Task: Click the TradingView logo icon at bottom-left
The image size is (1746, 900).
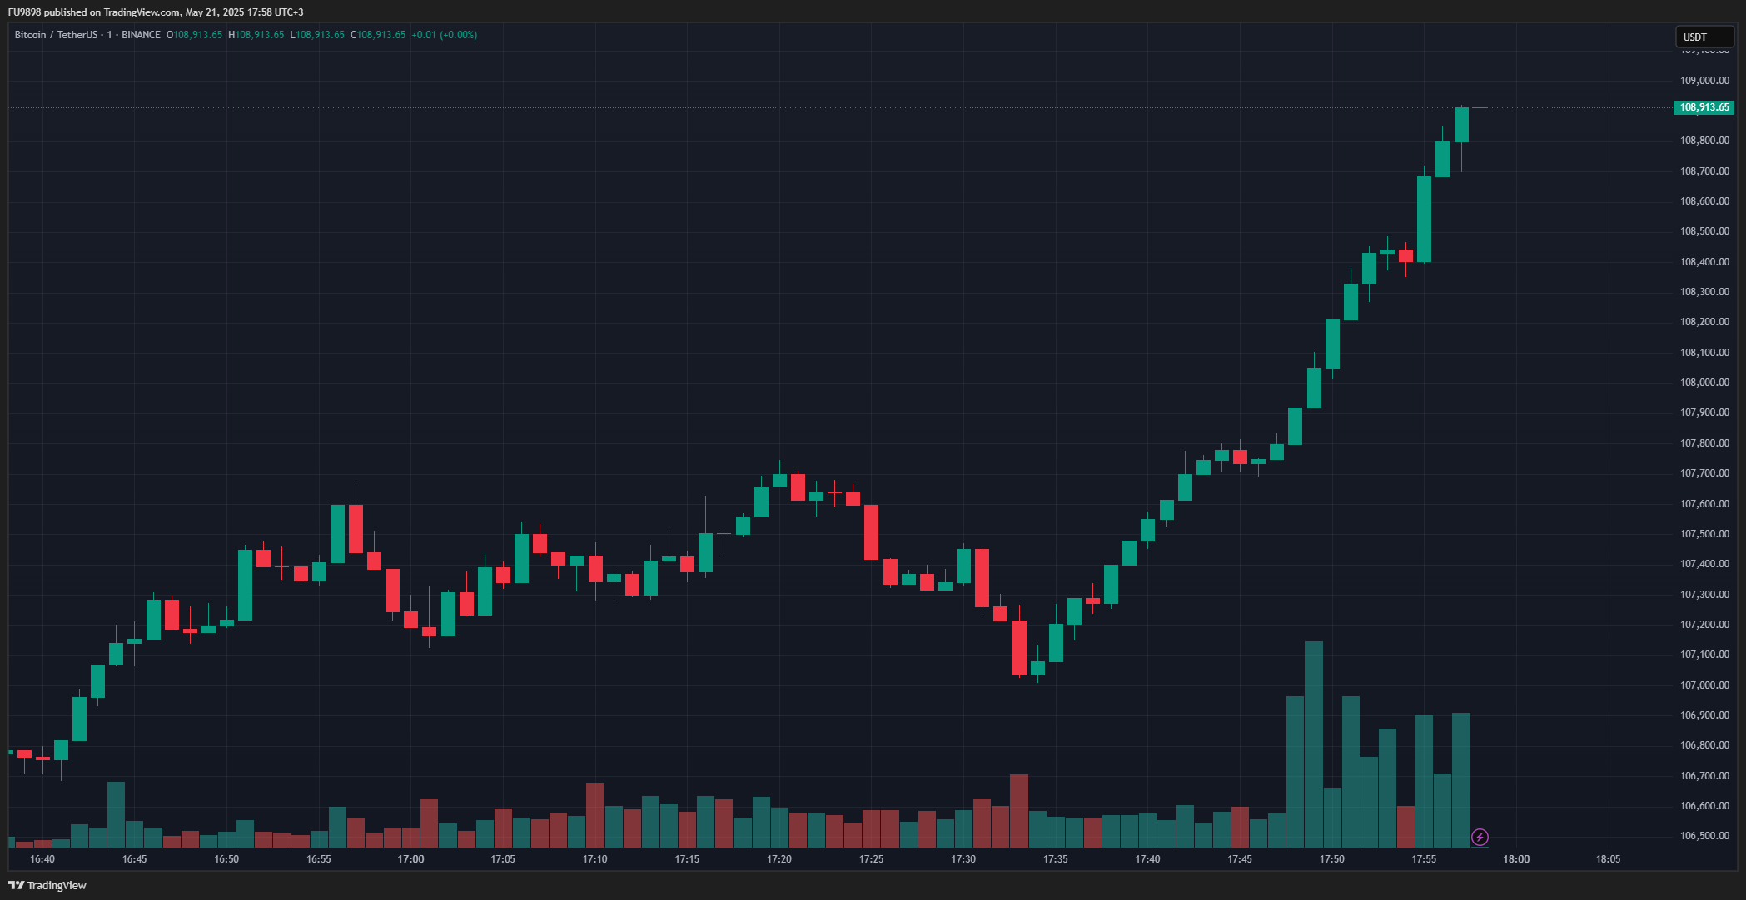Action: (16, 885)
